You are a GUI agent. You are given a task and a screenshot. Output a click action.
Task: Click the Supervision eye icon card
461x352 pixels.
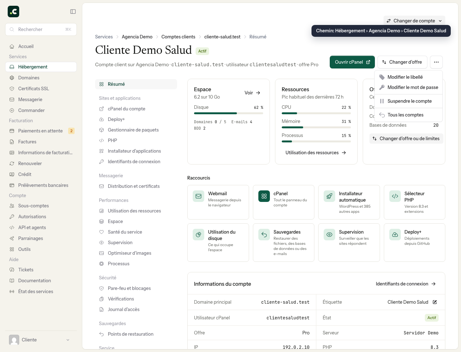tap(329, 235)
